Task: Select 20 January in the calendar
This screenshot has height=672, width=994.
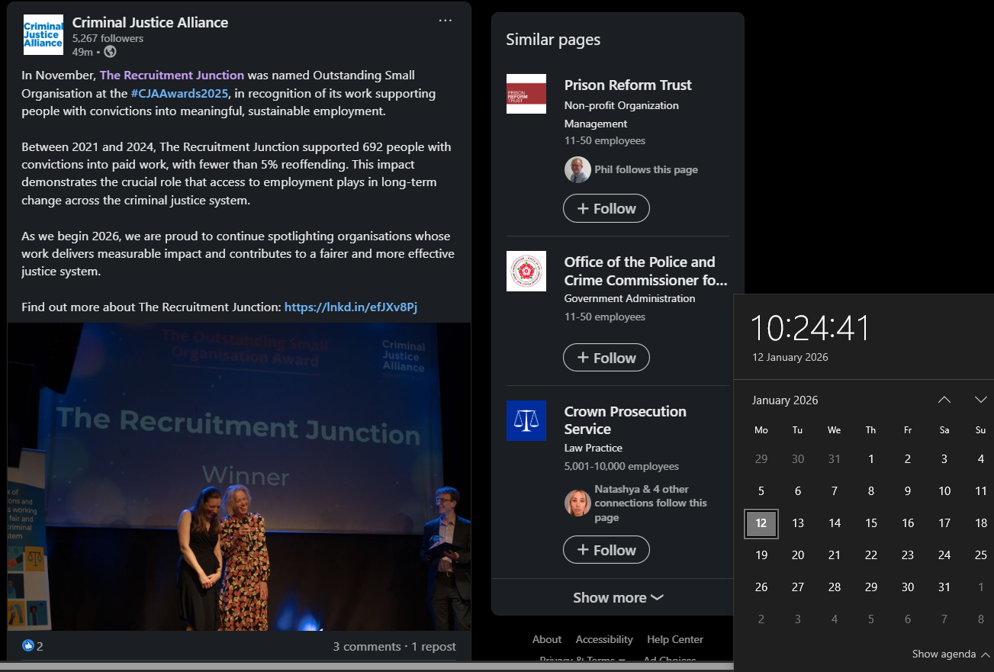Action: [x=798, y=555]
